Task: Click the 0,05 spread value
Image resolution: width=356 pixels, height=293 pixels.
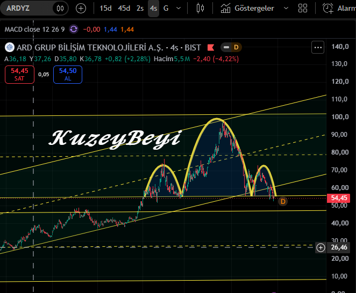Action: tap(44, 75)
